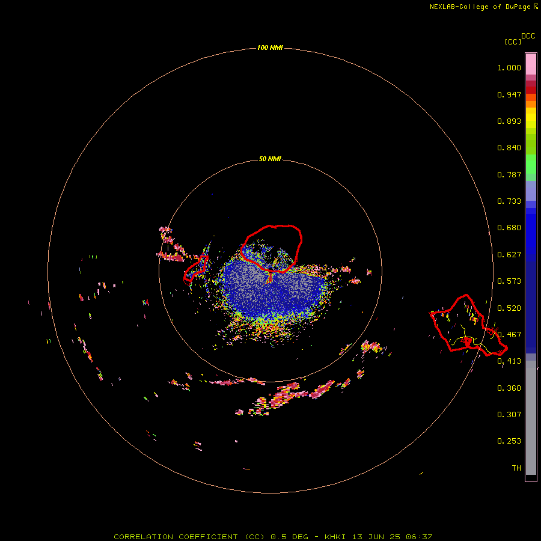Click the 0.253 value on color scale
The width and height of the screenshot is (541, 541).
point(509,441)
